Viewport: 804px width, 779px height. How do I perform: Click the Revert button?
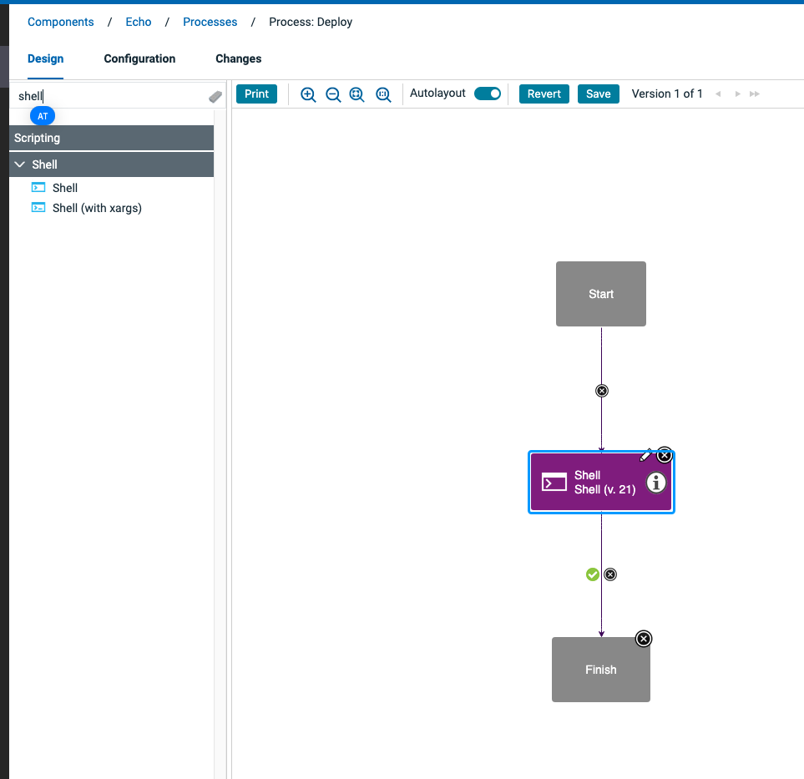[544, 94]
